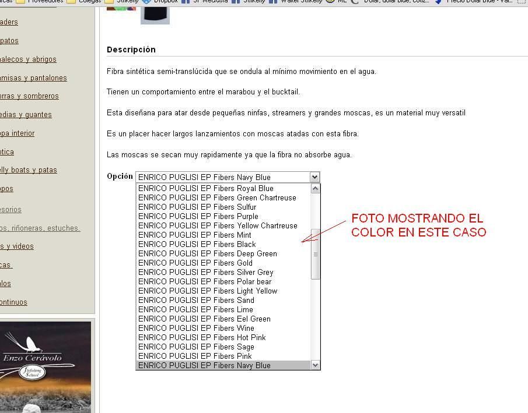
Task: Pick EP Fibers Silver Grey option
Action: point(223,272)
